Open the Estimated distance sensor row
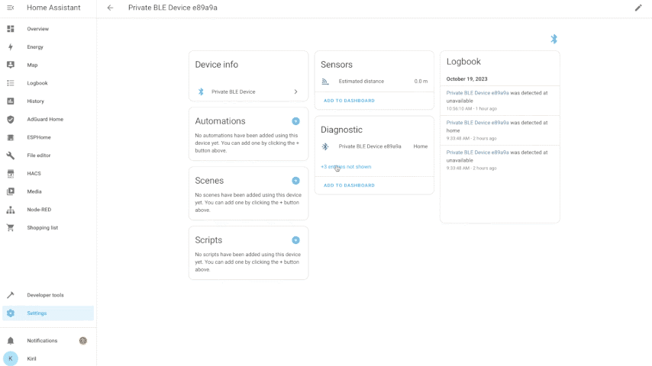 [x=374, y=82]
